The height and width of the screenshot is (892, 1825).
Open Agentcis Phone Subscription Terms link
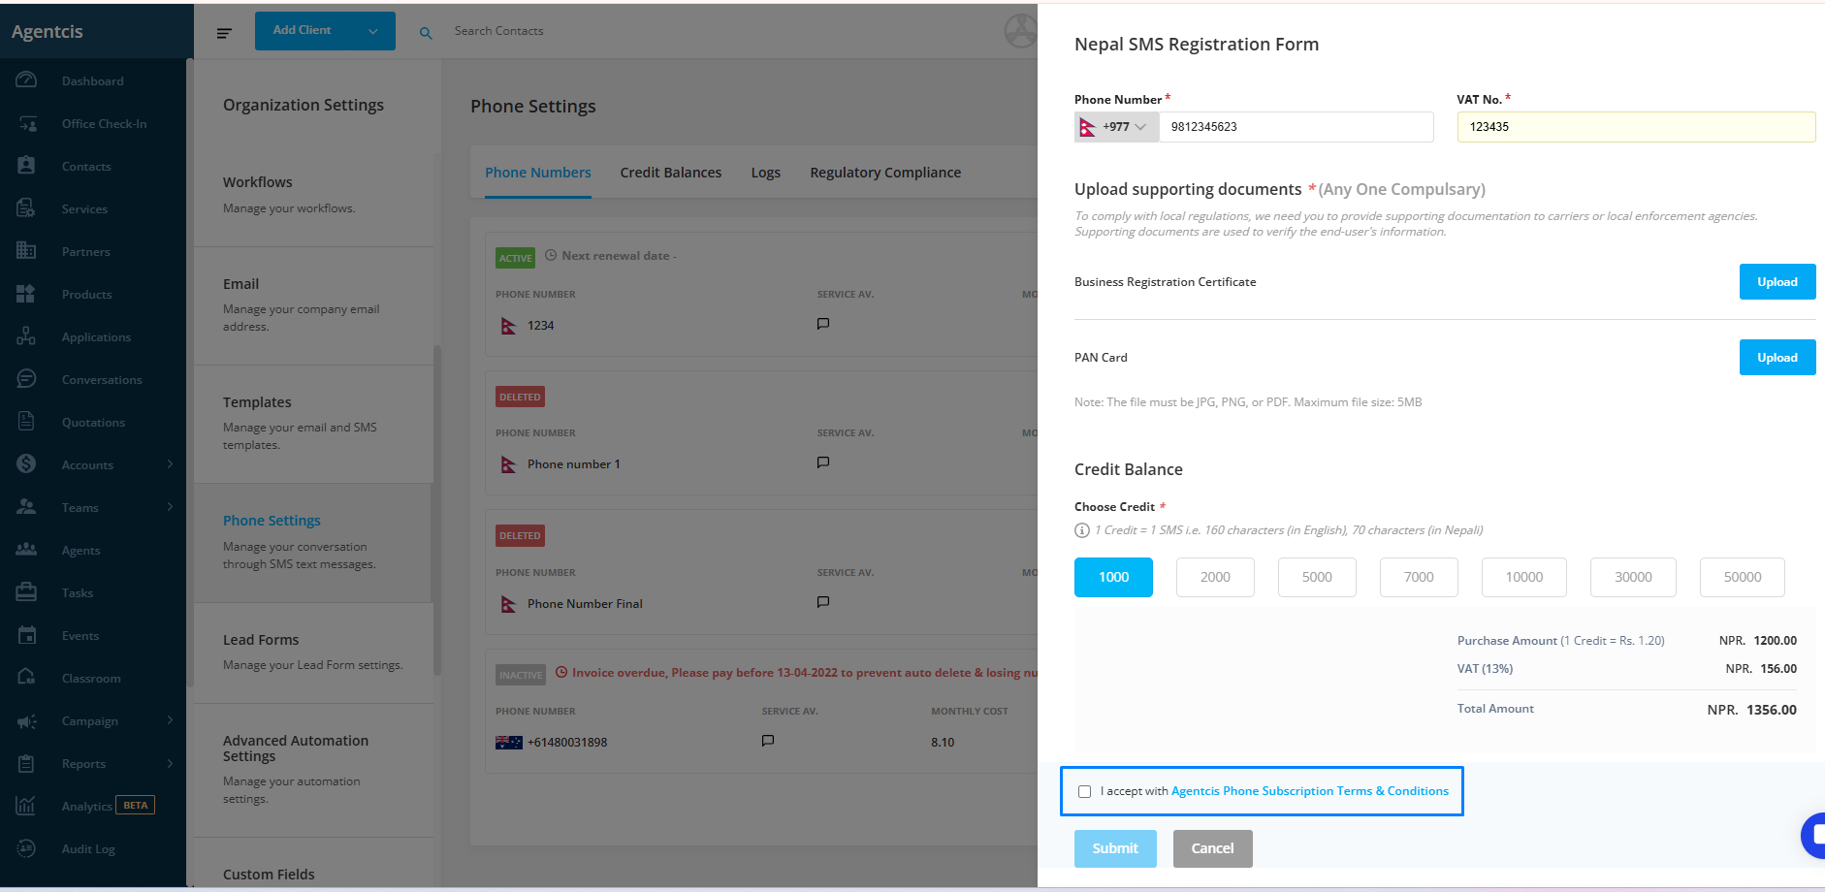point(1310,791)
